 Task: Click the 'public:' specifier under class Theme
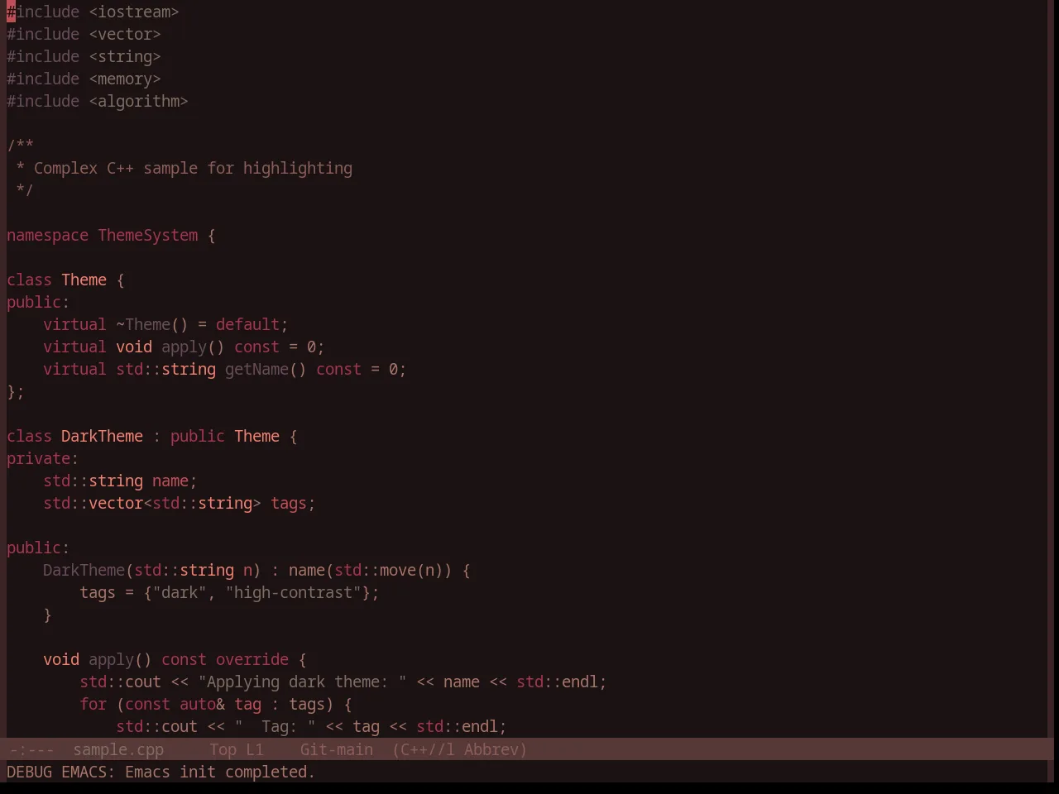[38, 302]
